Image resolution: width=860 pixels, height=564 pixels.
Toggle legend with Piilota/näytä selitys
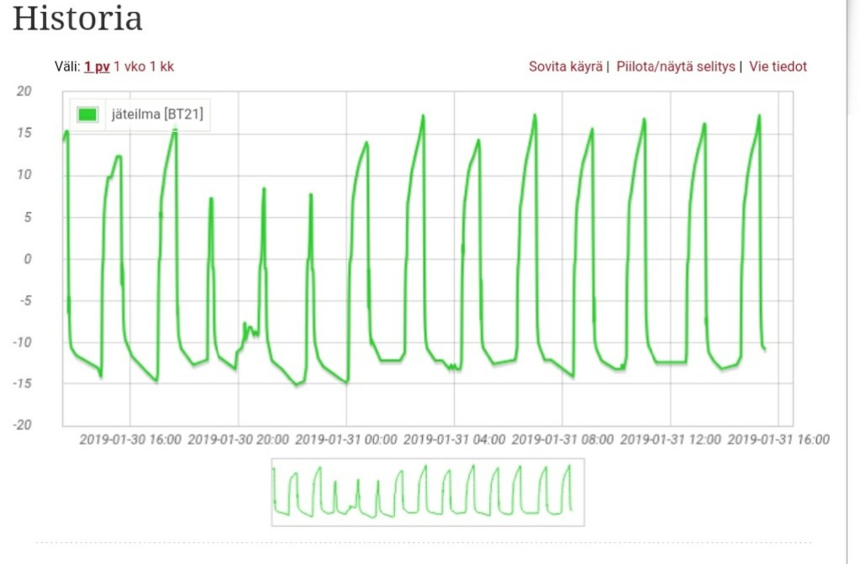676,67
